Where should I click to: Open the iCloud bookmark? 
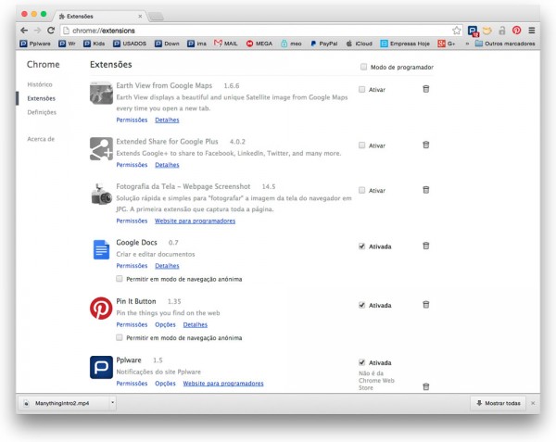click(359, 44)
